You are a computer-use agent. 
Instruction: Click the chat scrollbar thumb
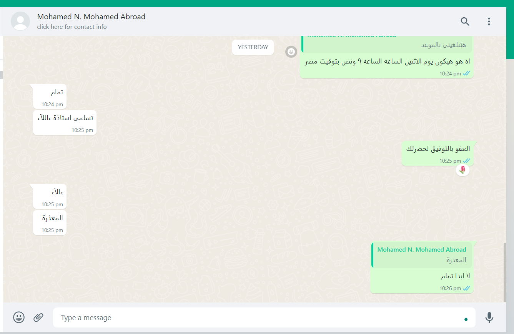(505, 272)
